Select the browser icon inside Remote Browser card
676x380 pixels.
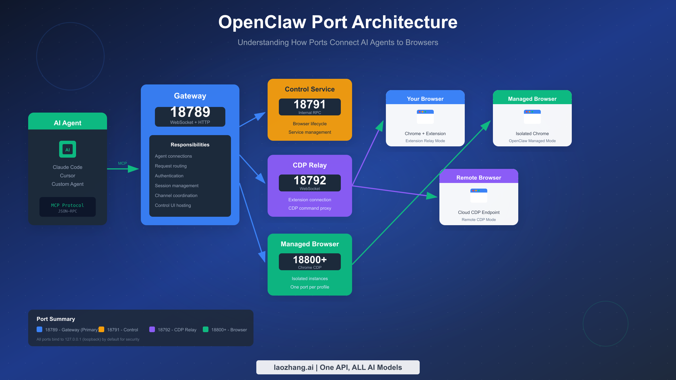(479, 196)
